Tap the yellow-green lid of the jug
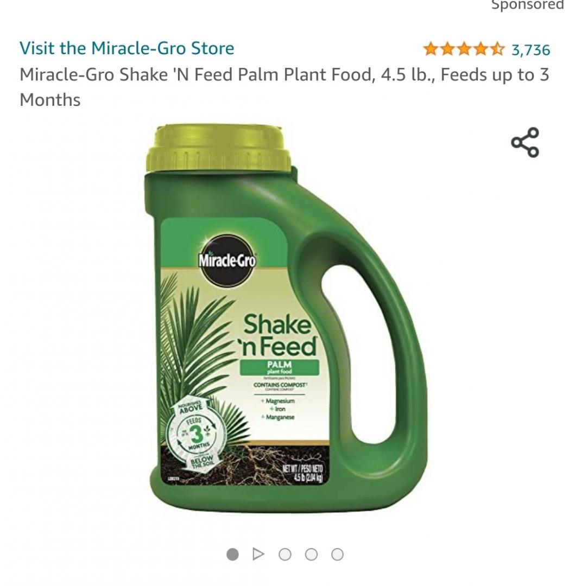The width and height of the screenshot is (569, 586). [x=218, y=149]
